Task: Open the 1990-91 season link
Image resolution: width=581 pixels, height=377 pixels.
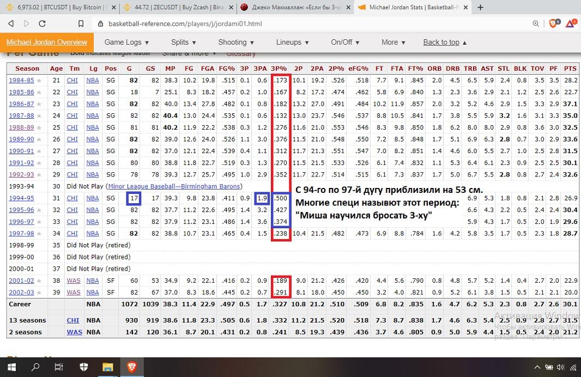Action: [x=21, y=151]
